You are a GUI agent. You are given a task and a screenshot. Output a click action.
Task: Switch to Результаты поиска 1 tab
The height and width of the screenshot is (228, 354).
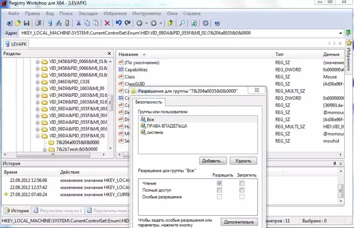(58, 211)
